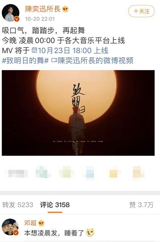Tap crown badge next to 邓超
The height and width of the screenshot is (242, 160).
[41, 223]
